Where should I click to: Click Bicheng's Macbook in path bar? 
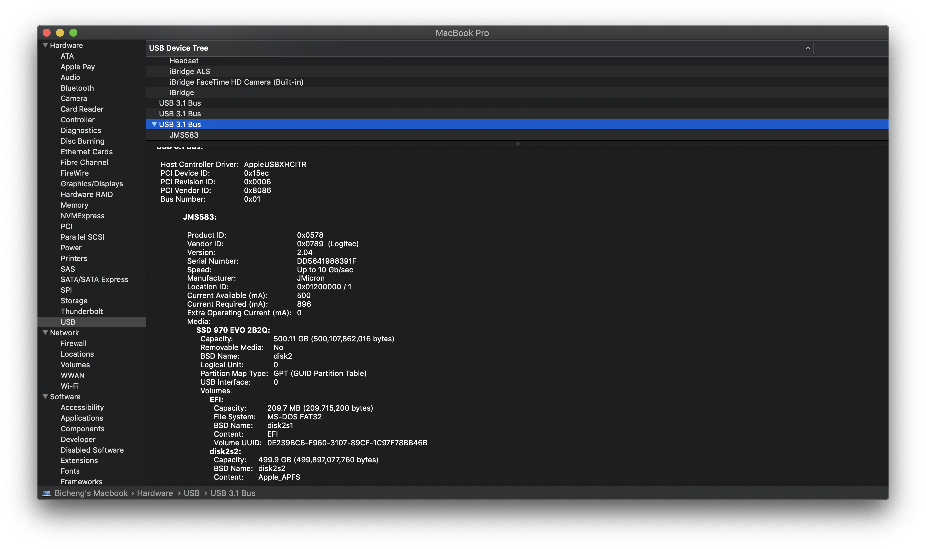(91, 493)
